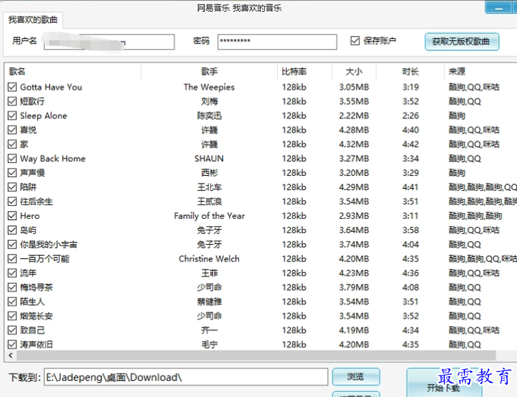This screenshot has width=517, height=397.
Task: Click artist 蔡健雅
Action: click(209, 301)
